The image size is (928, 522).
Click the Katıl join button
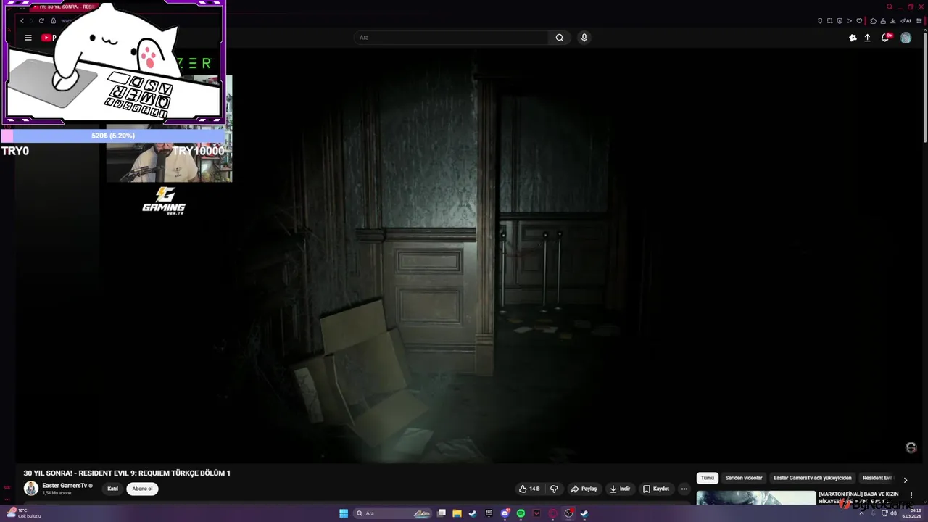[x=112, y=489]
